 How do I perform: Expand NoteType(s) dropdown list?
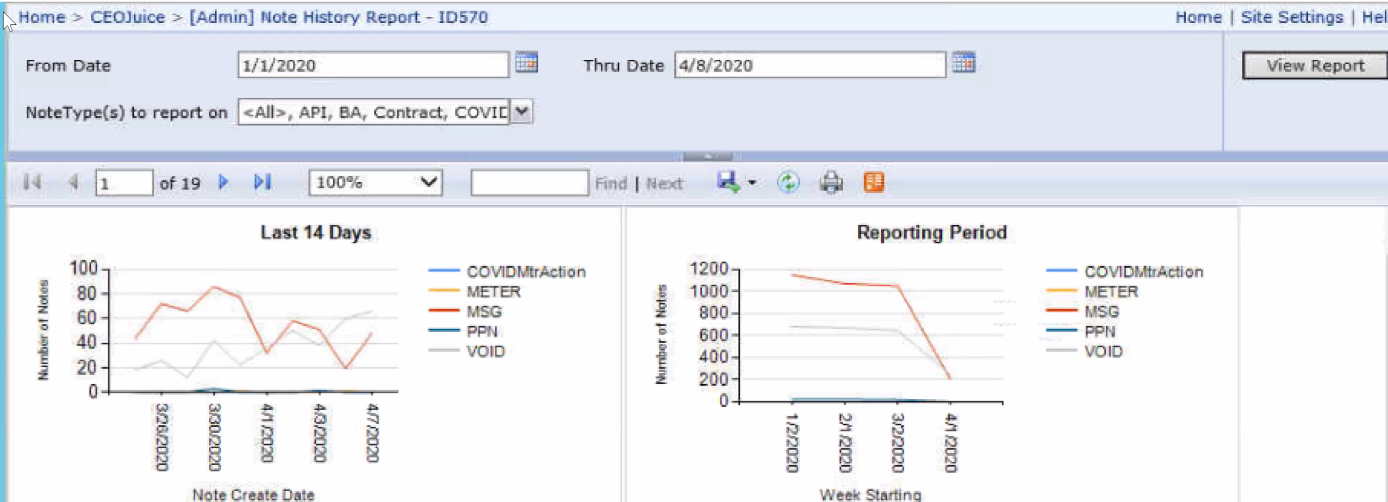[522, 112]
